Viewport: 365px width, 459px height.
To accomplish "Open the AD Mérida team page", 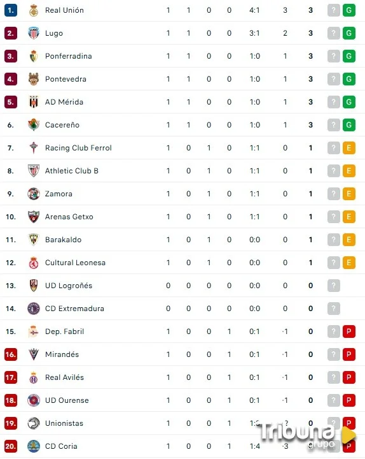I will tap(64, 102).
